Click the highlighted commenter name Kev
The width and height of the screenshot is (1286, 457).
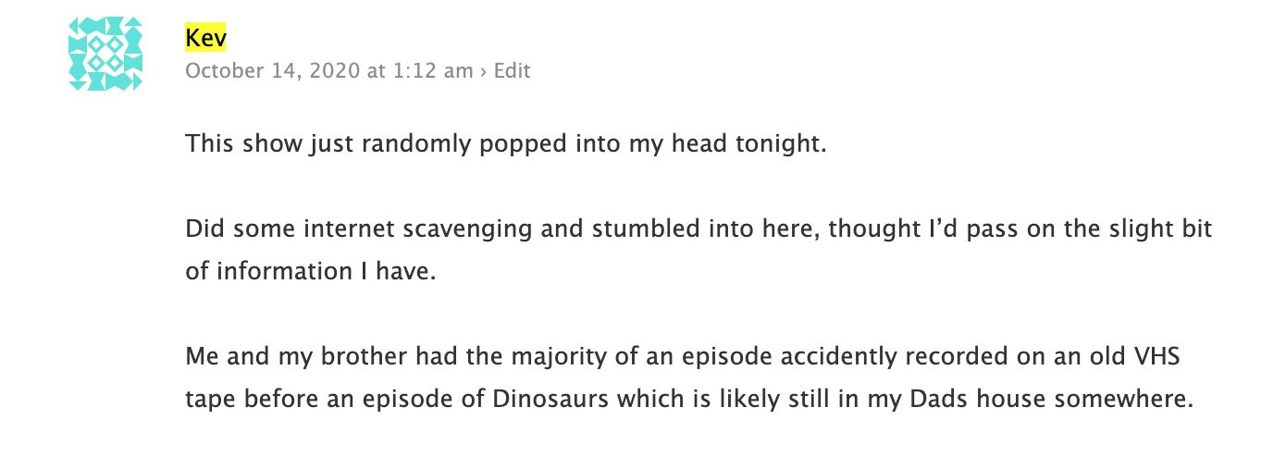205,38
